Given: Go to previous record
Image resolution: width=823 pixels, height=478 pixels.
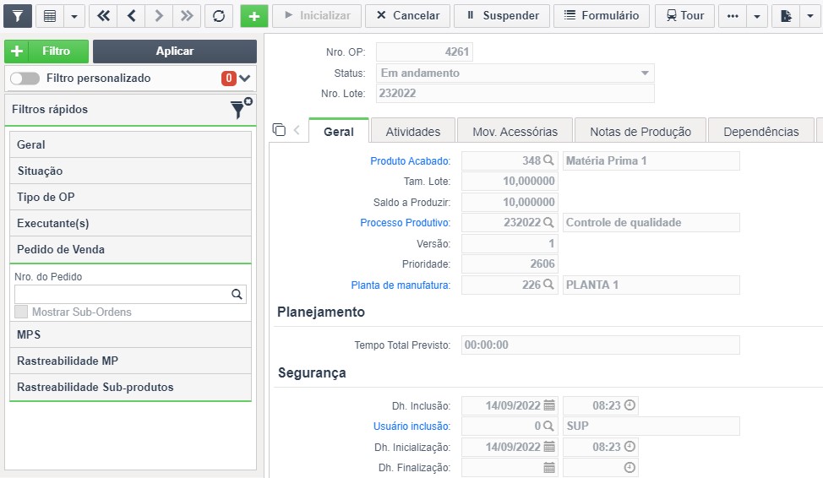Looking at the screenshot, I should (x=132, y=16).
